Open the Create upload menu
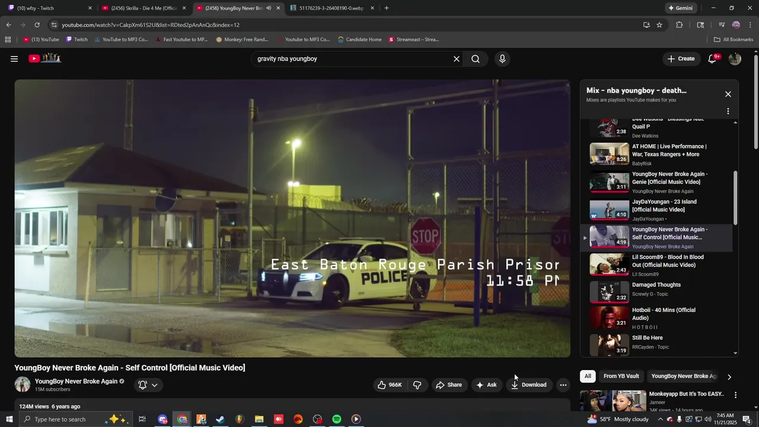 681,59
